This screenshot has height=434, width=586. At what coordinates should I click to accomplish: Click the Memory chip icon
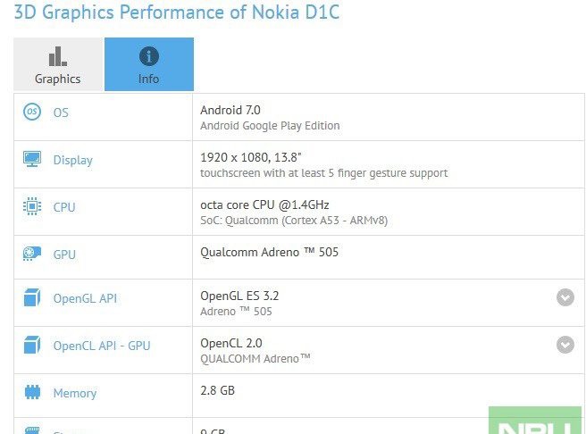tap(32, 393)
